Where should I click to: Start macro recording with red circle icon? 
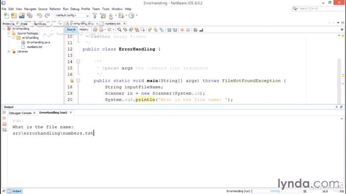tap(182, 30)
